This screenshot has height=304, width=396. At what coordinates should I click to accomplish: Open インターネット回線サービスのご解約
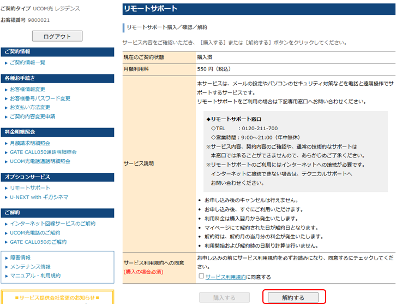click(x=52, y=224)
